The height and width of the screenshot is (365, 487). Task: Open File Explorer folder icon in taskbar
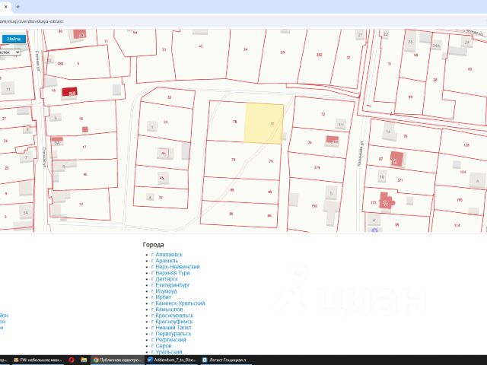click(x=84, y=360)
